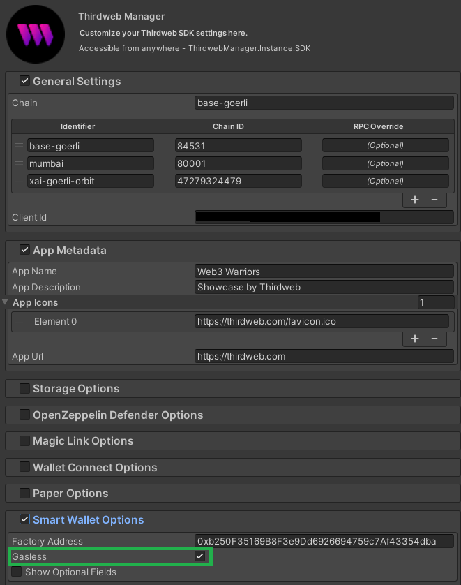Click the Identifier column header

(x=77, y=126)
